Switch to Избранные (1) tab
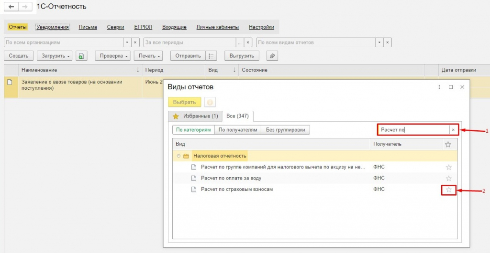This screenshot has width=490, height=253. (x=195, y=116)
